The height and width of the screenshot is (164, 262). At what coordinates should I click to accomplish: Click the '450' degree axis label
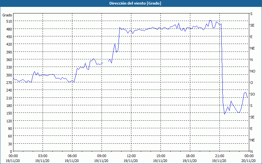(9, 37)
